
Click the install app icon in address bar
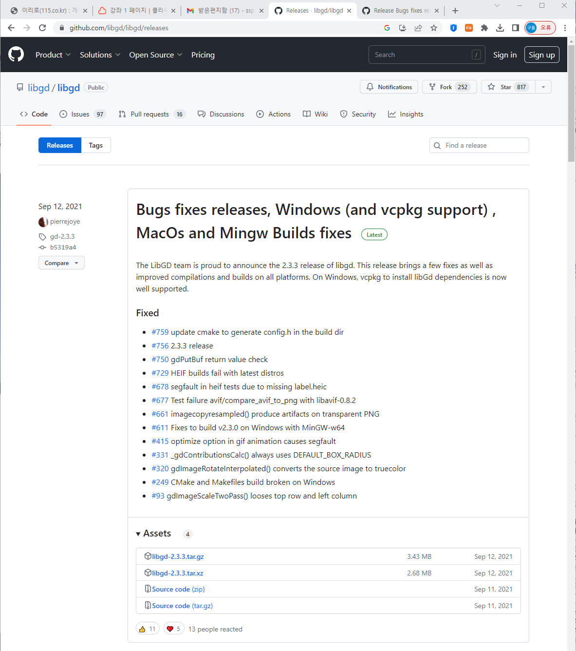(403, 28)
